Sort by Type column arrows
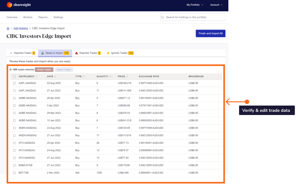 pyautogui.click(x=83, y=76)
